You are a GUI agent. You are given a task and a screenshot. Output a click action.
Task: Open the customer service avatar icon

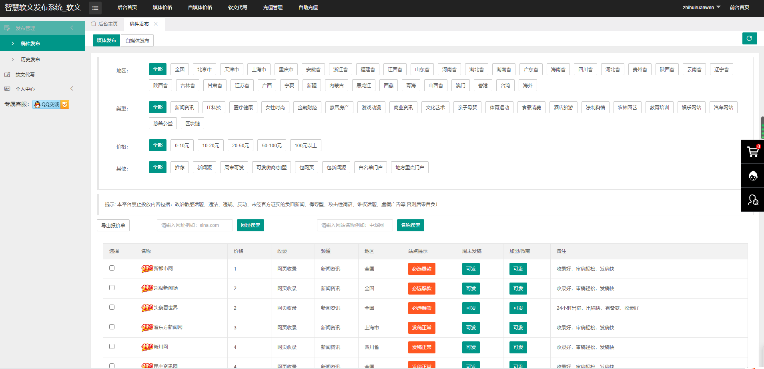pos(752,176)
